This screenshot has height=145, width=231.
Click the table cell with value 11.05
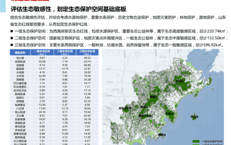[x=88, y=137]
